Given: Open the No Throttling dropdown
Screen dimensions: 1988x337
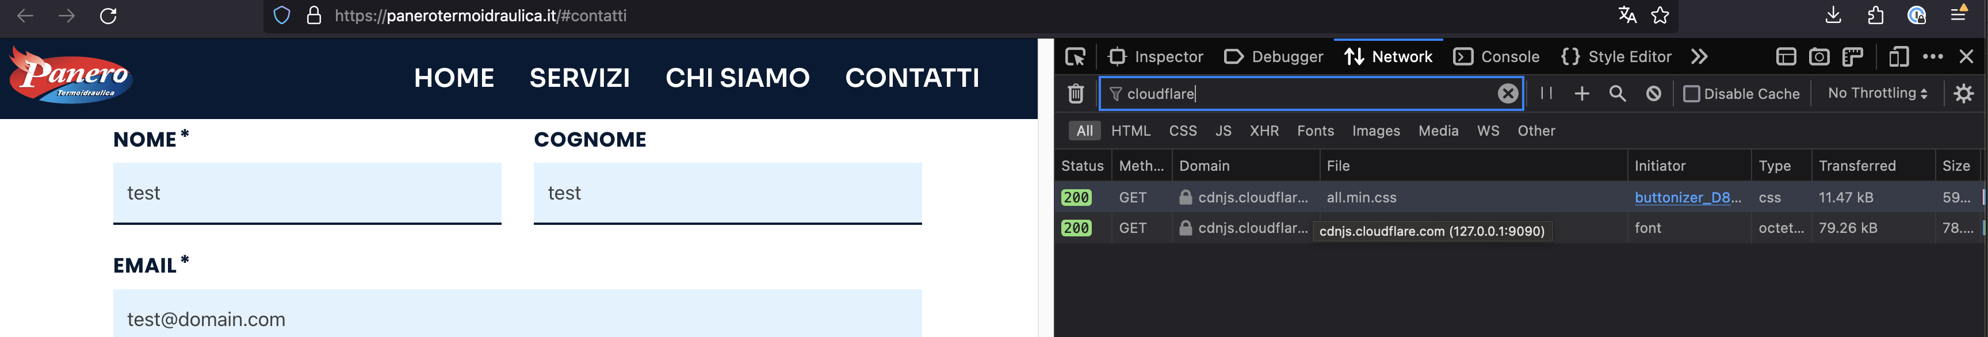Looking at the screenshot, I should 1877,93.
